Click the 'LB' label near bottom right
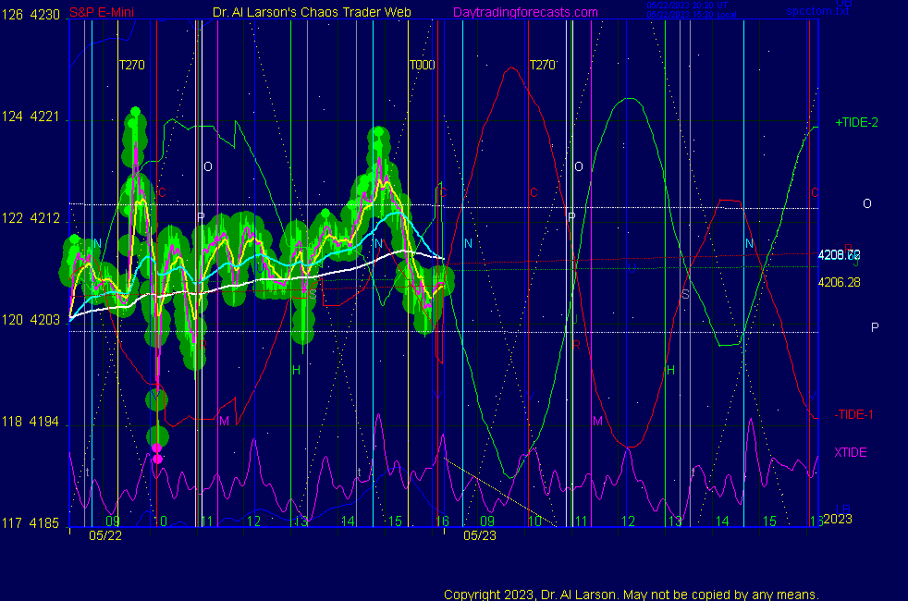 (x=843, y=509)
